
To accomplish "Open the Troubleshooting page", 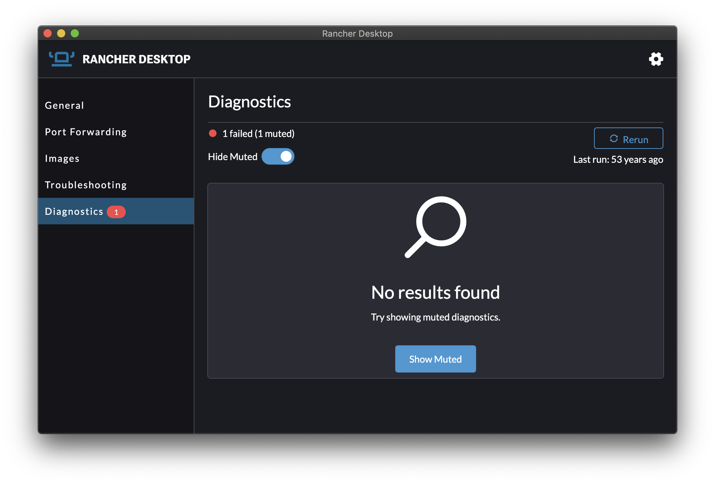I will [85, 185].
